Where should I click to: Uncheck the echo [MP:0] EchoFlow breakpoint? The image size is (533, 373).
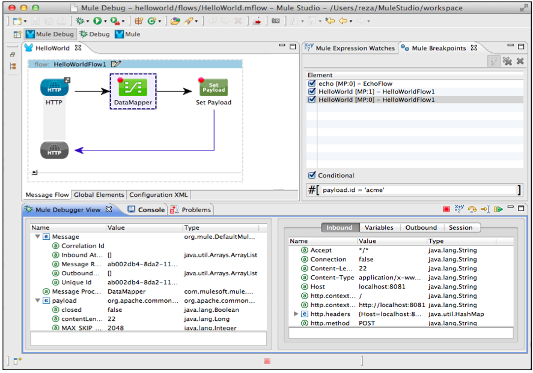click(312, 84)
